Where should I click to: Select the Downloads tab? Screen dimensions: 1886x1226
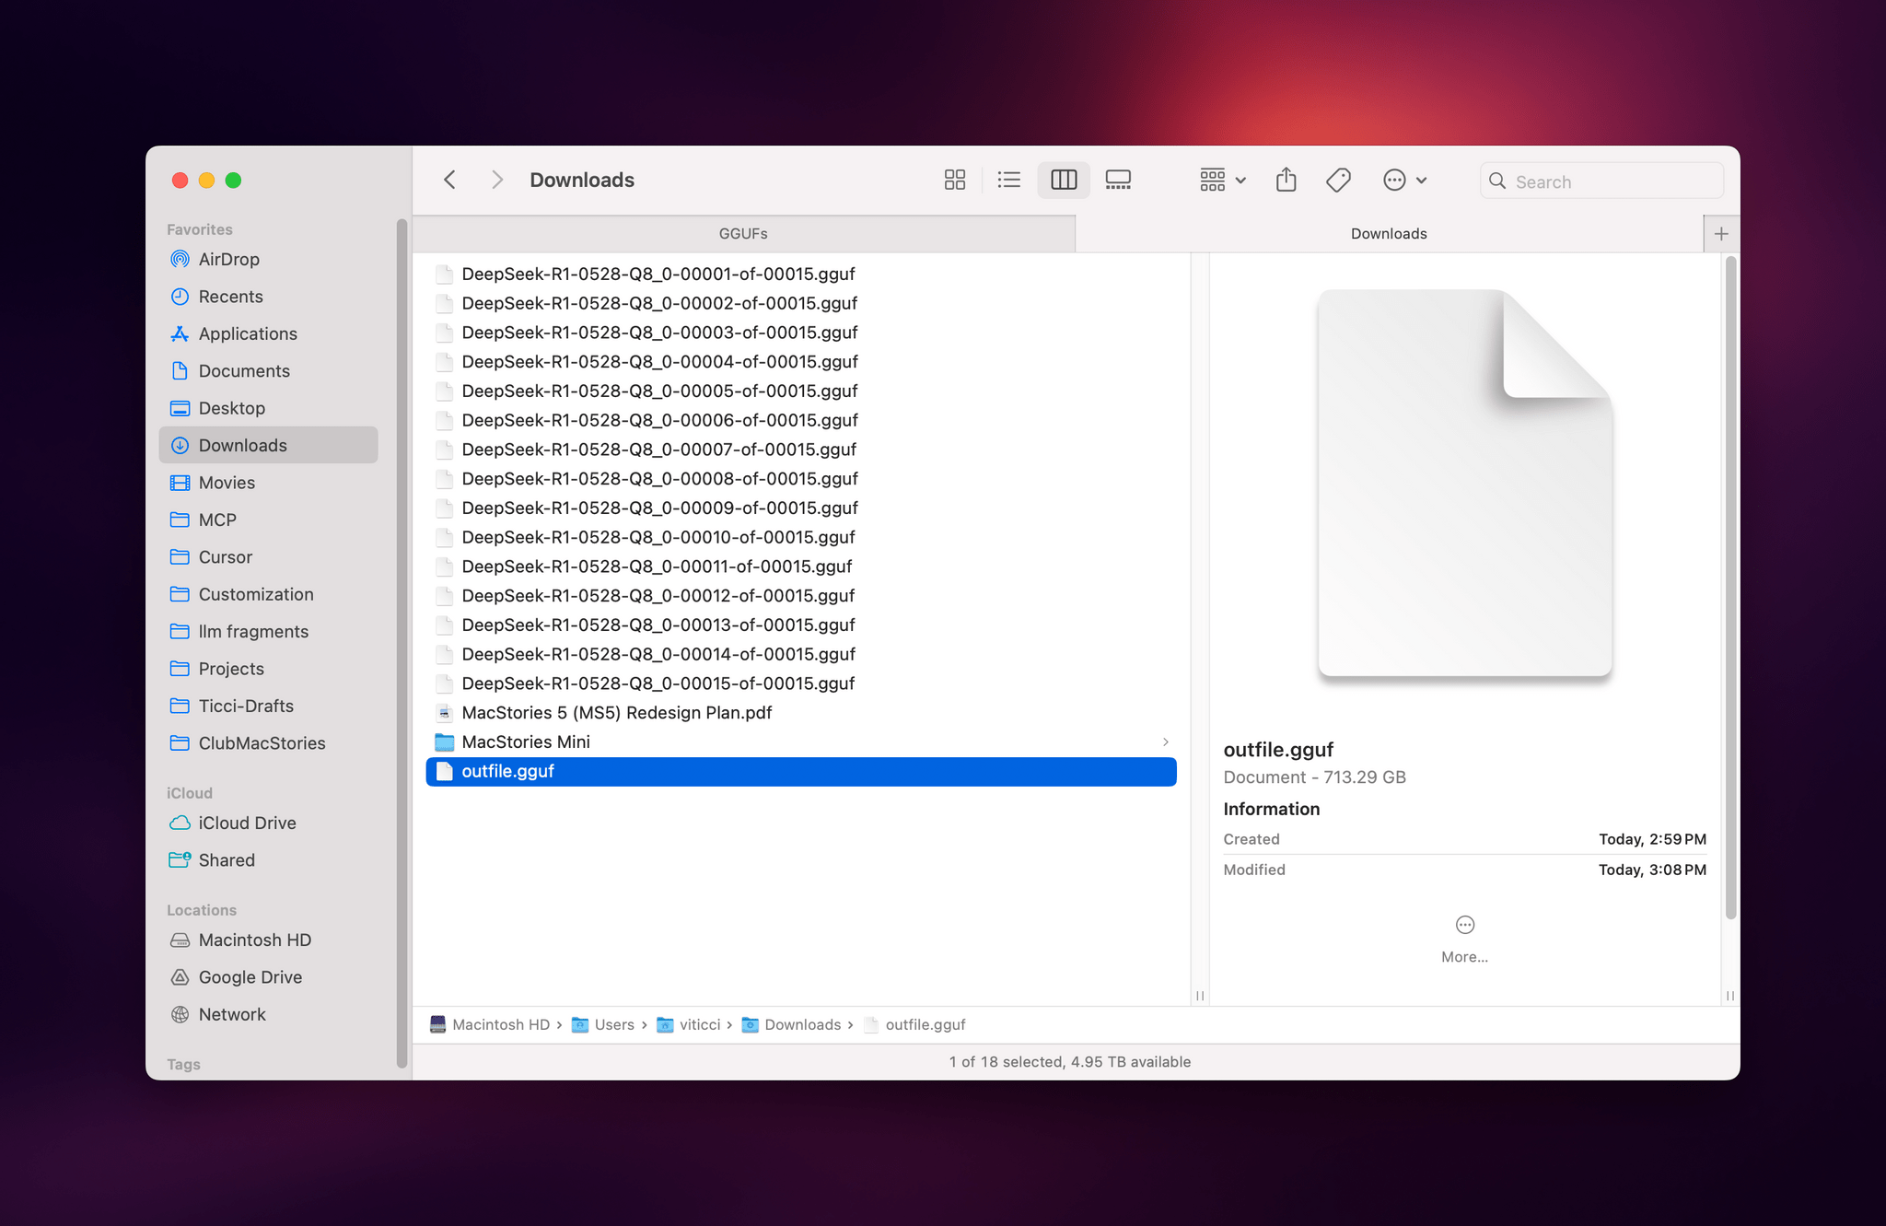pos(1389,234)
